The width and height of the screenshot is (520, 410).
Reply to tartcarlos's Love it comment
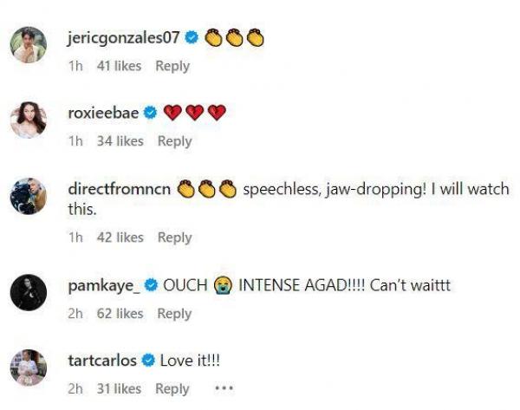point(172,389)
